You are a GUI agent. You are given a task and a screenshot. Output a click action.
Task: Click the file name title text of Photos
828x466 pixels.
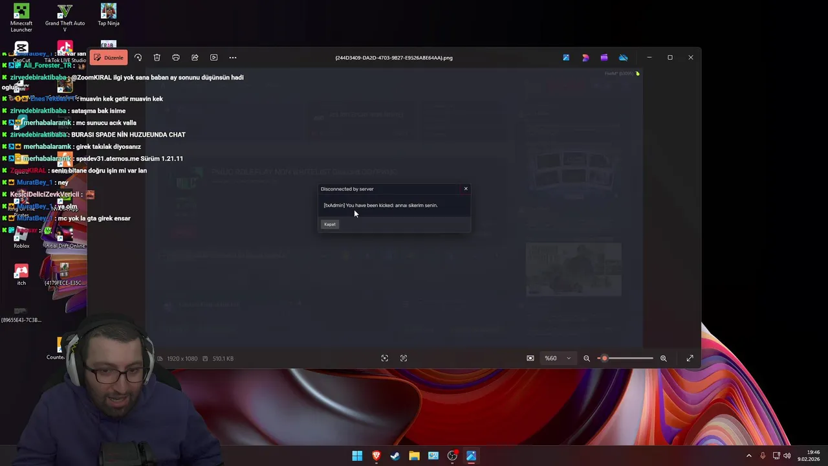click(394, 58)
